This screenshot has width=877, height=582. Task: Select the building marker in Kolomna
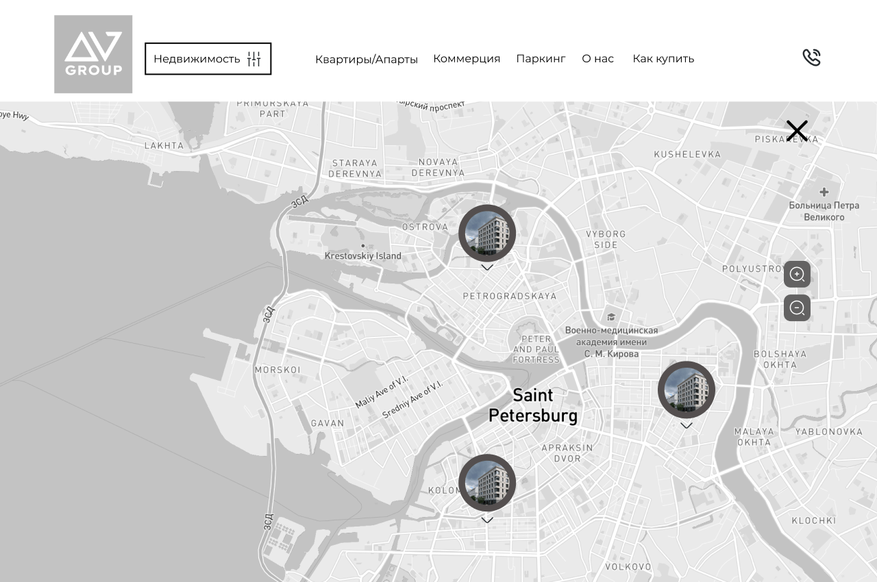pyautogui.click(x=487, y=483)
